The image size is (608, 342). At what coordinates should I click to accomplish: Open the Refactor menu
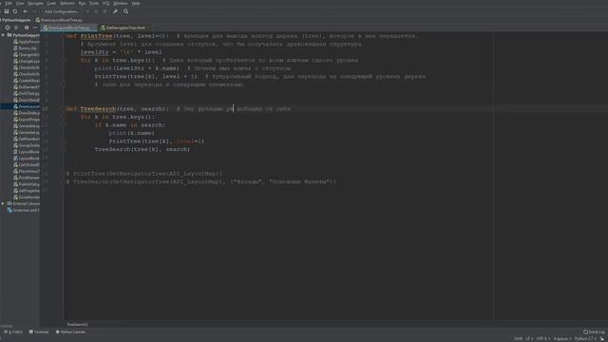point(67,4)
